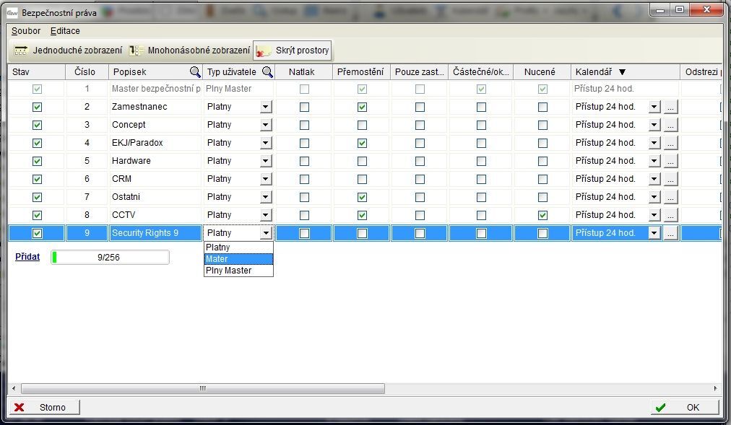
Task: Toggle Nucené checkbox for CCTV row
Action: click(542, 215)
